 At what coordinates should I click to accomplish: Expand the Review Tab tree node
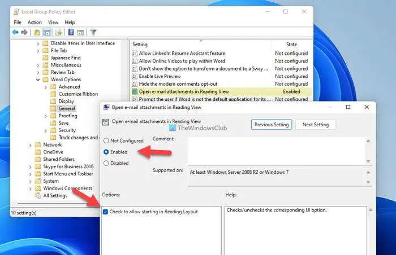38,73
